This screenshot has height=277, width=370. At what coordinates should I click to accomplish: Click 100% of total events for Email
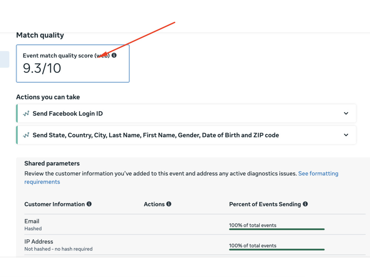click(253, 225)
